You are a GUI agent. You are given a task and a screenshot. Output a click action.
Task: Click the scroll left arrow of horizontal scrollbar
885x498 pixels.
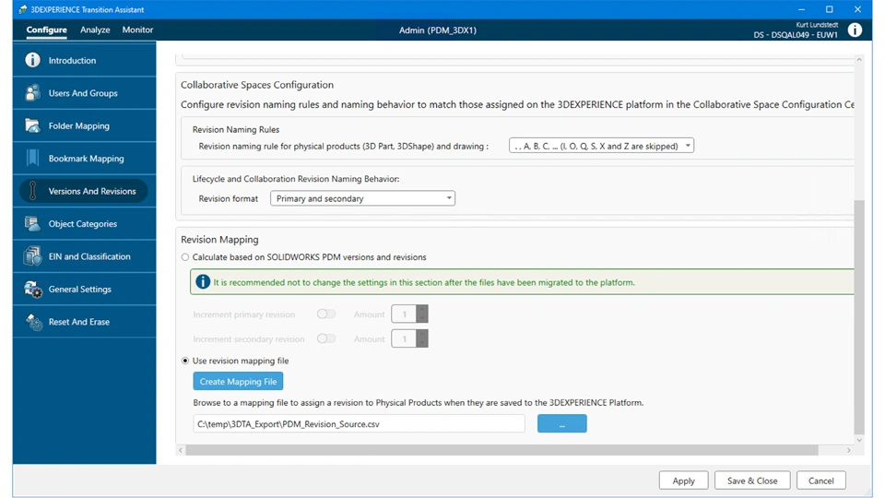[x=181, y=450]
